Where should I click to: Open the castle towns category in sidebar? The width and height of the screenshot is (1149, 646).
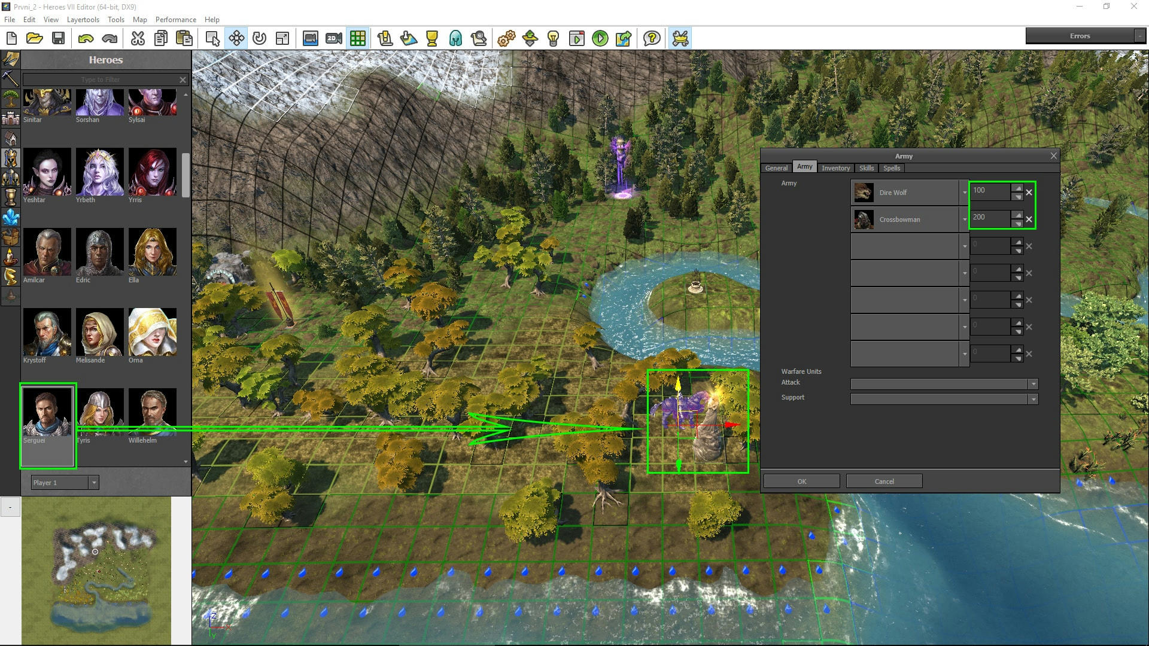tap(11, 118)
